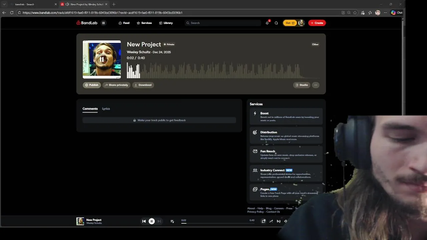Screen dimensions: 427x240
Task: Click the player bar track thumbnail
Action: pyautogui.click(x=80, y=221)
